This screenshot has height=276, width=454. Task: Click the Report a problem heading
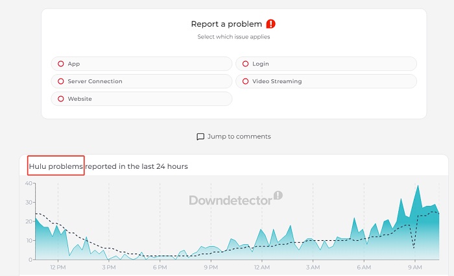pos(228,24)
